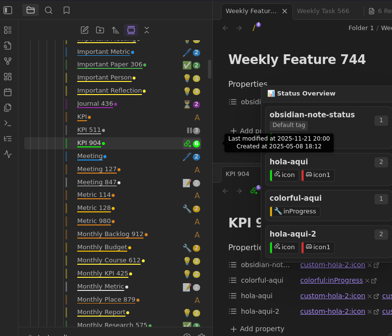
Task: Open the file explorer folder tab
Action: point(31,10)
